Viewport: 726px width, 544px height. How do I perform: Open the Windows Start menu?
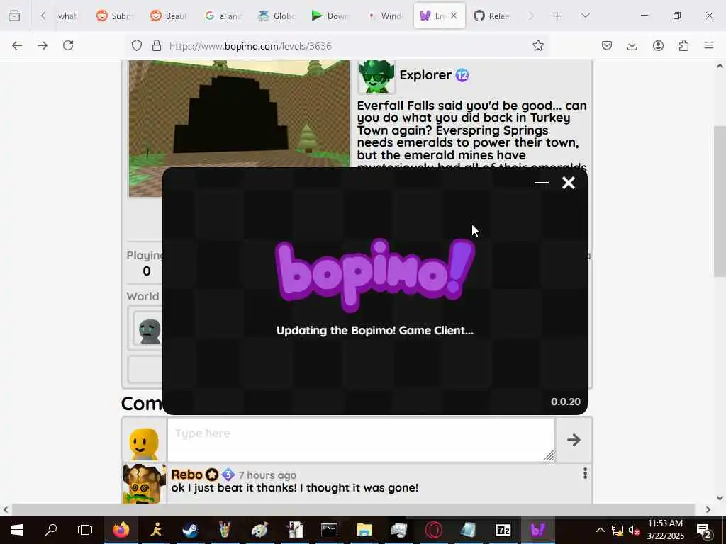click(x=17, y=530)
